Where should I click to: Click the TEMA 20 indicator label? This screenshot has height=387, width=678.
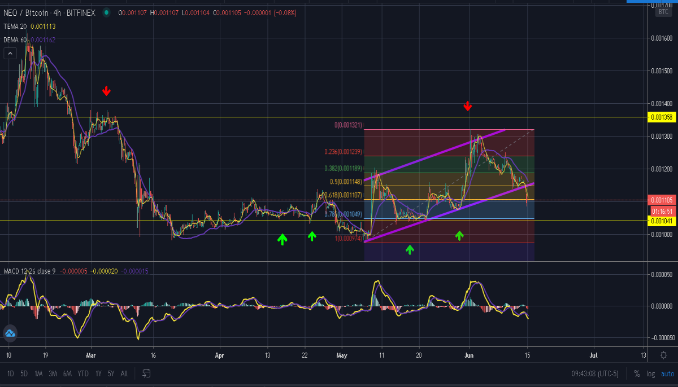tap(16, 26)
